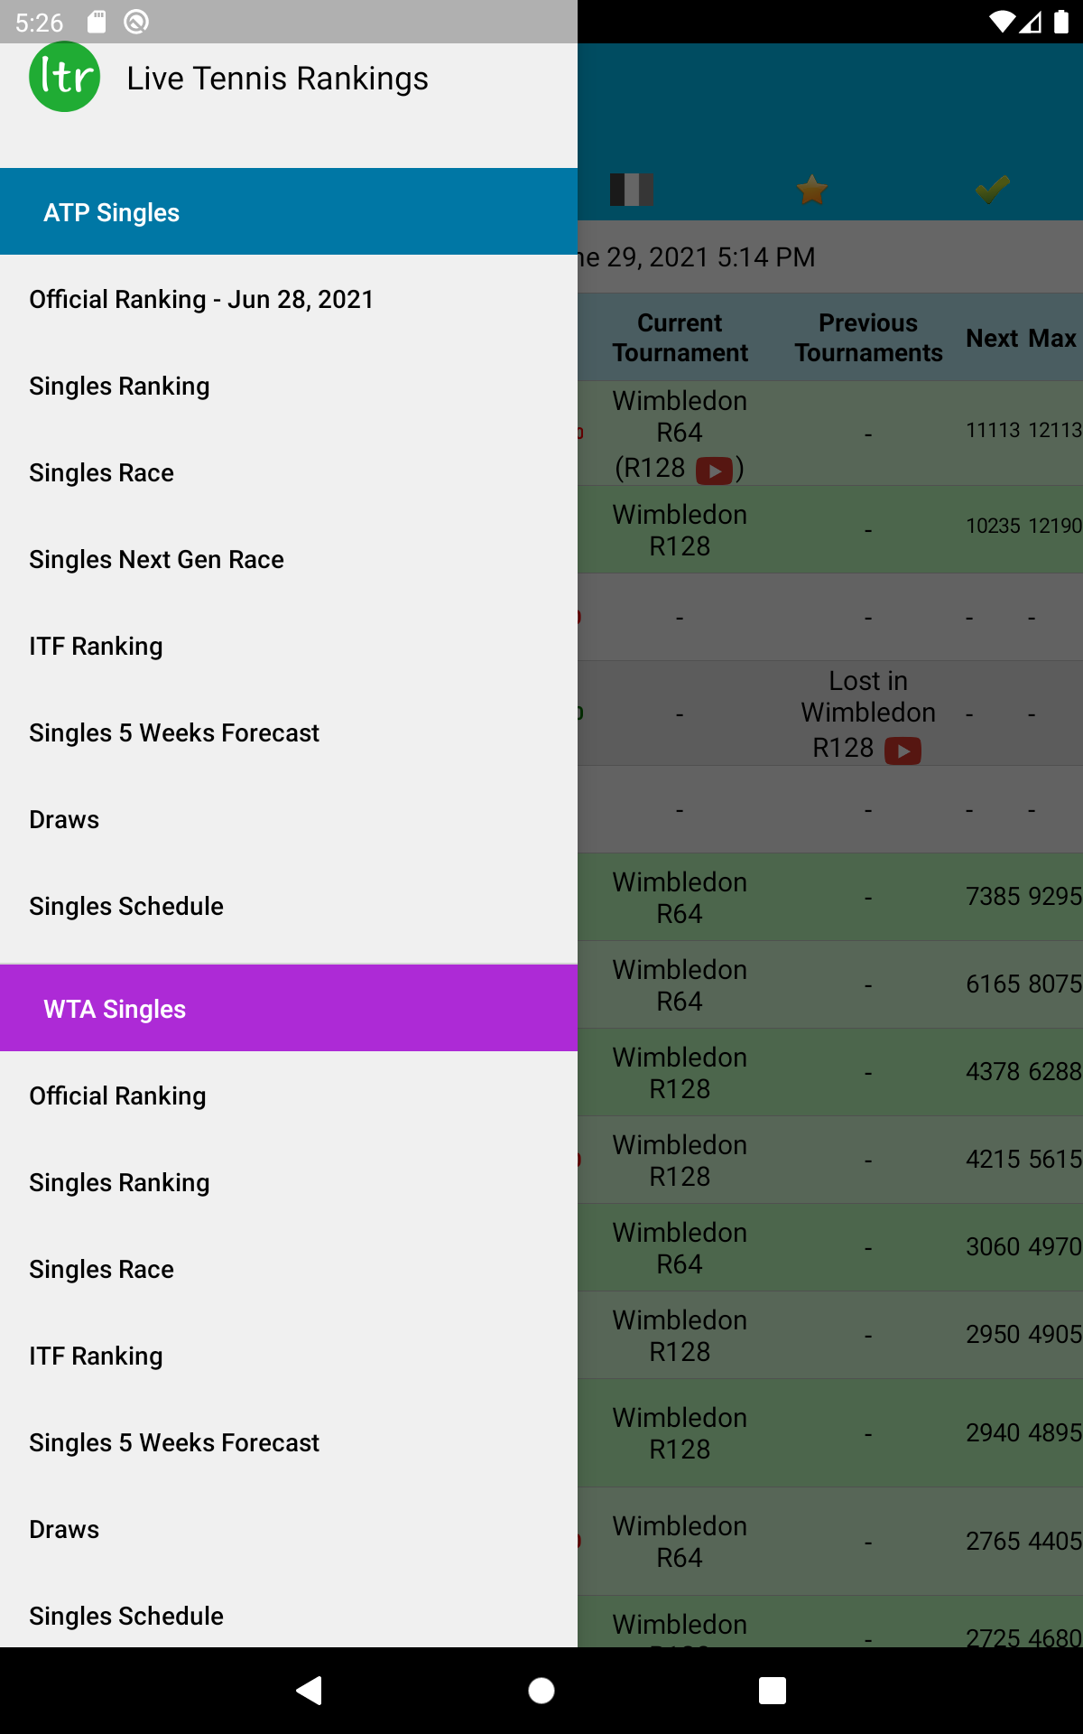
Task: Tap the 6165 8075 points cell
Action: (x=1023, y=984)
